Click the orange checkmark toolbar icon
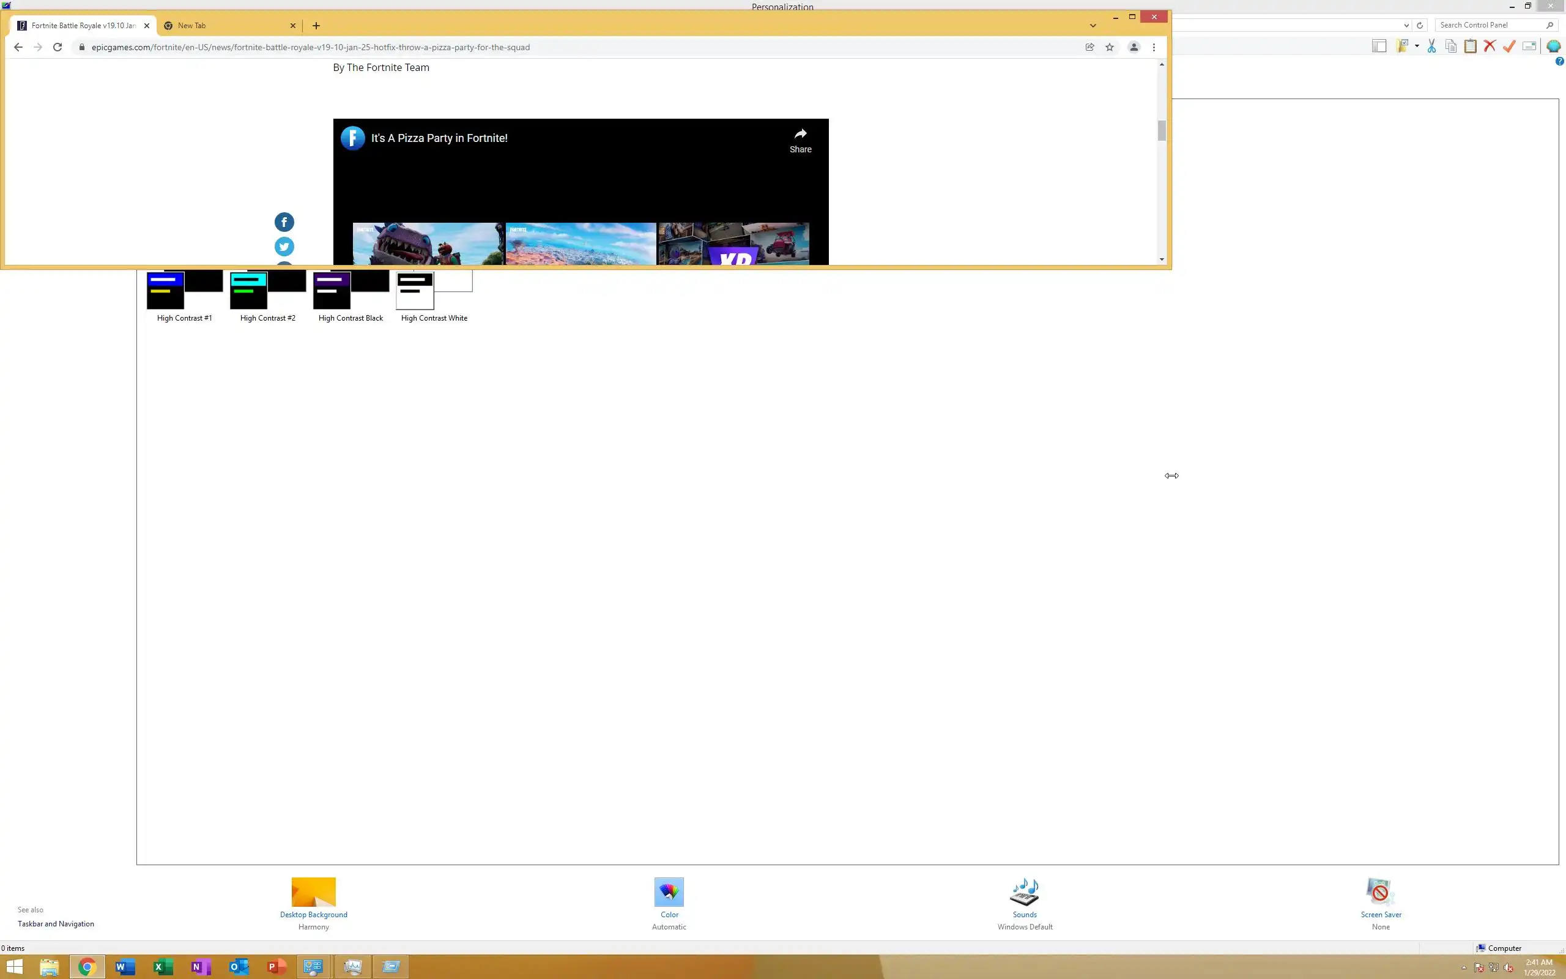1566x979 pixels. pos(1509,46)
